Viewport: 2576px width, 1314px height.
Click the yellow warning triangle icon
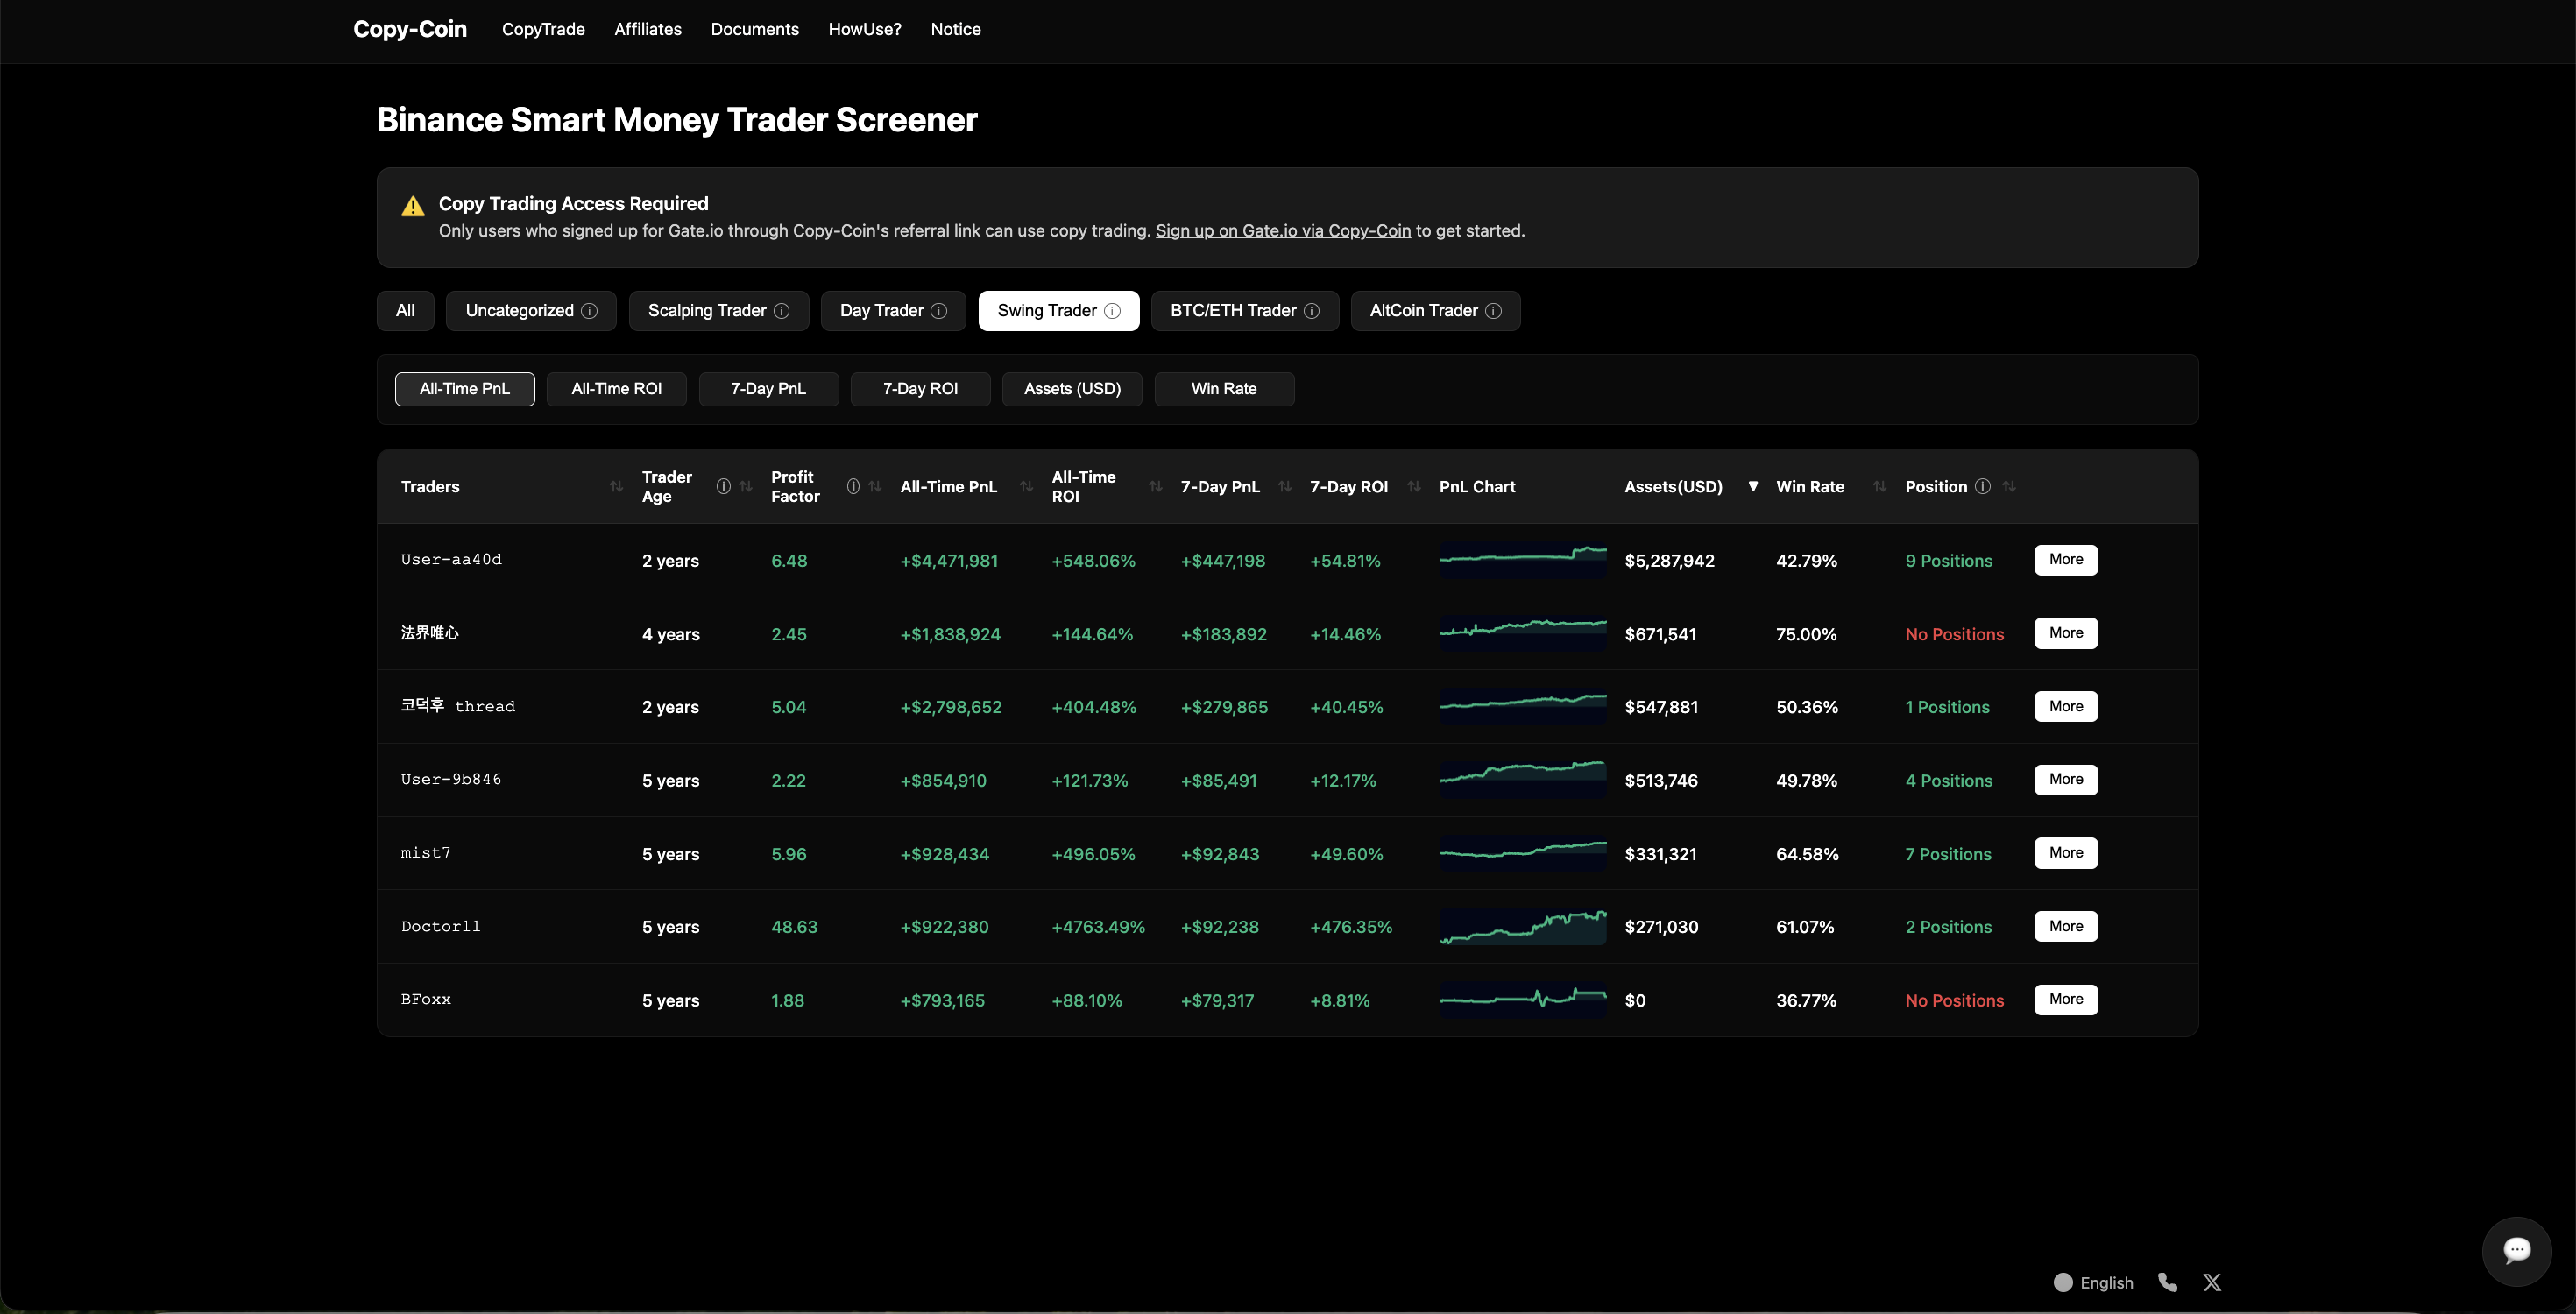click(413, 207)
